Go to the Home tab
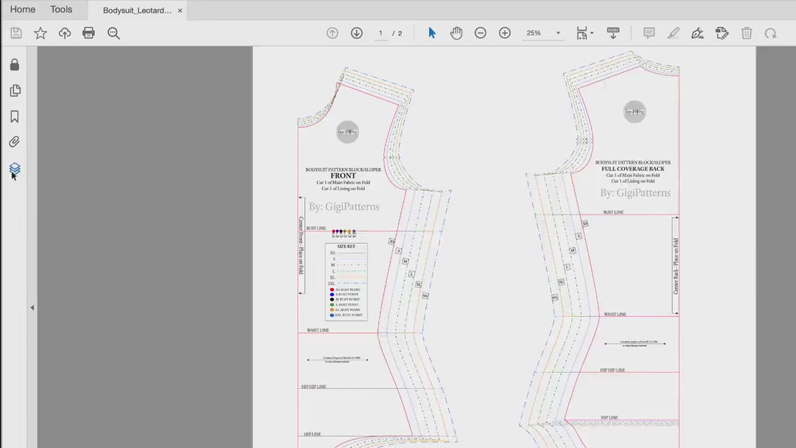This screenshot has width=796, height=448. (22, 10)
